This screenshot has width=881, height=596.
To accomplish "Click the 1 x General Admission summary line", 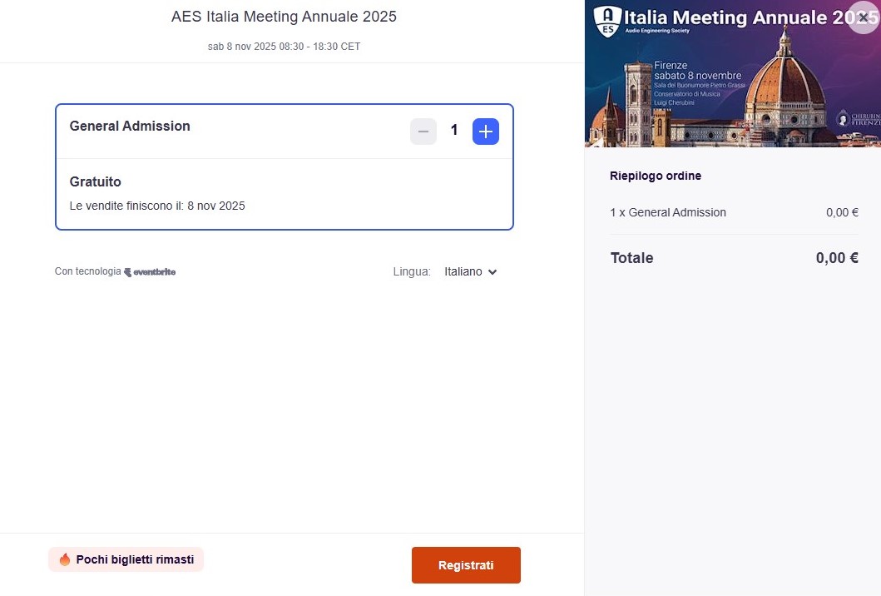I will (x=668, y=212).
